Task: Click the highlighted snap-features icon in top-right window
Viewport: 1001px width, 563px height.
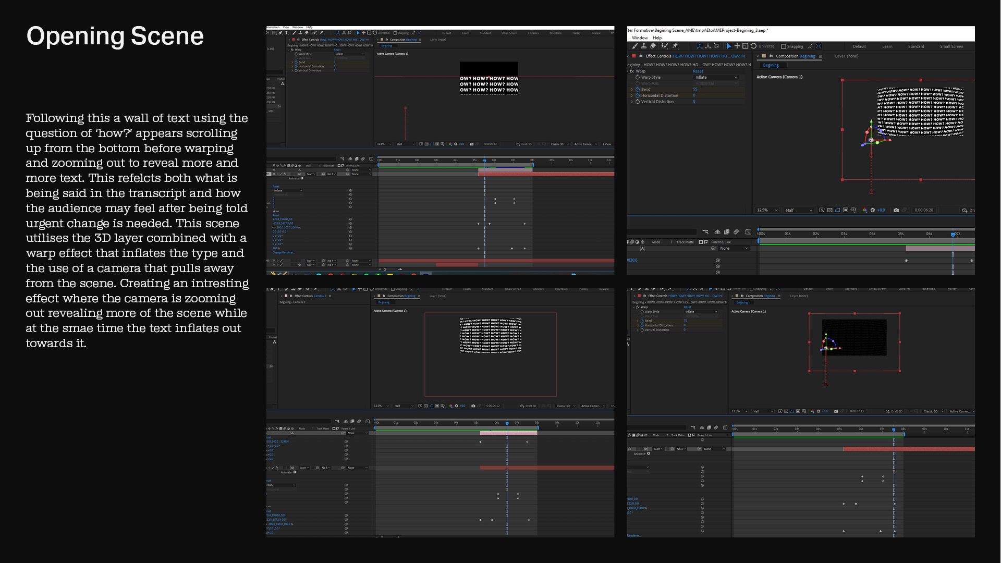Action: tap(819, 46)
